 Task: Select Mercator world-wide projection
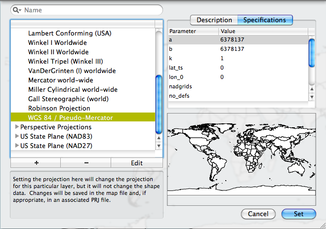[60, 80]
